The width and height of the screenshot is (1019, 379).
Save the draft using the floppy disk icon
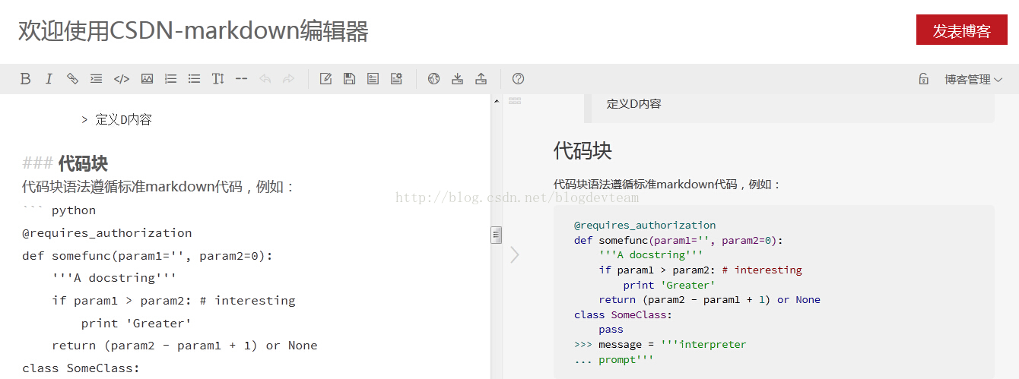pyautogui.click(x=349, y=79)
